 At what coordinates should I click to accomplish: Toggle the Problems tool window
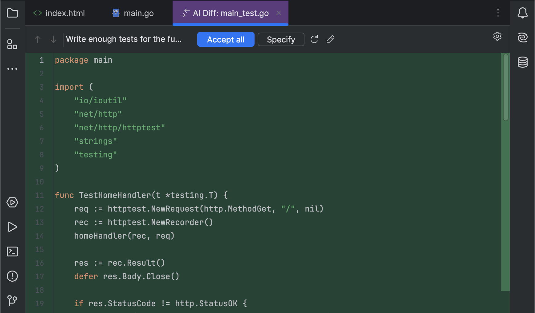click(12, 276)
